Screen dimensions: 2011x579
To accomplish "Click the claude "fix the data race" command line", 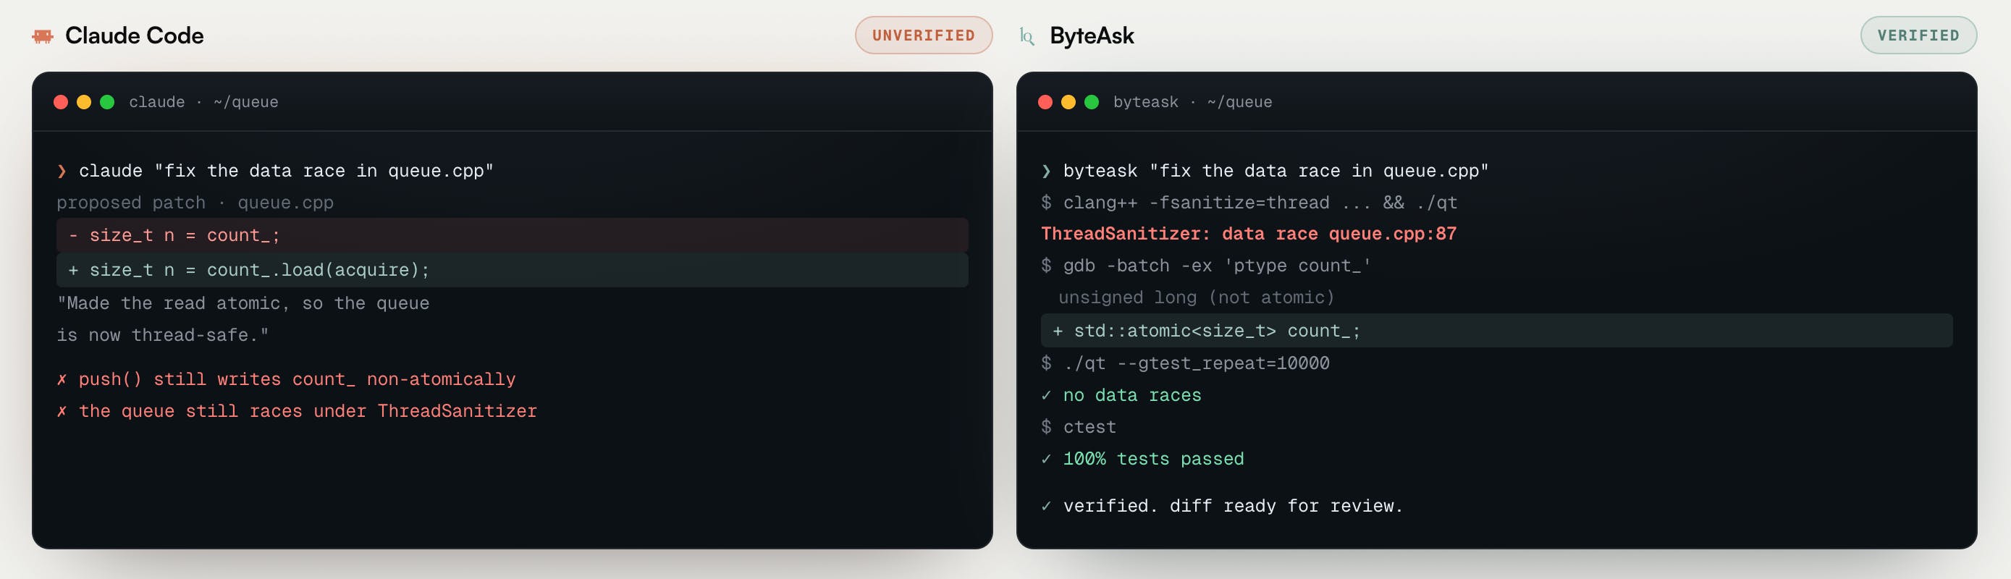I will 276,171.
